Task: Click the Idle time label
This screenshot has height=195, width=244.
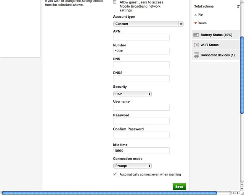Action: [x=120, y=145]
